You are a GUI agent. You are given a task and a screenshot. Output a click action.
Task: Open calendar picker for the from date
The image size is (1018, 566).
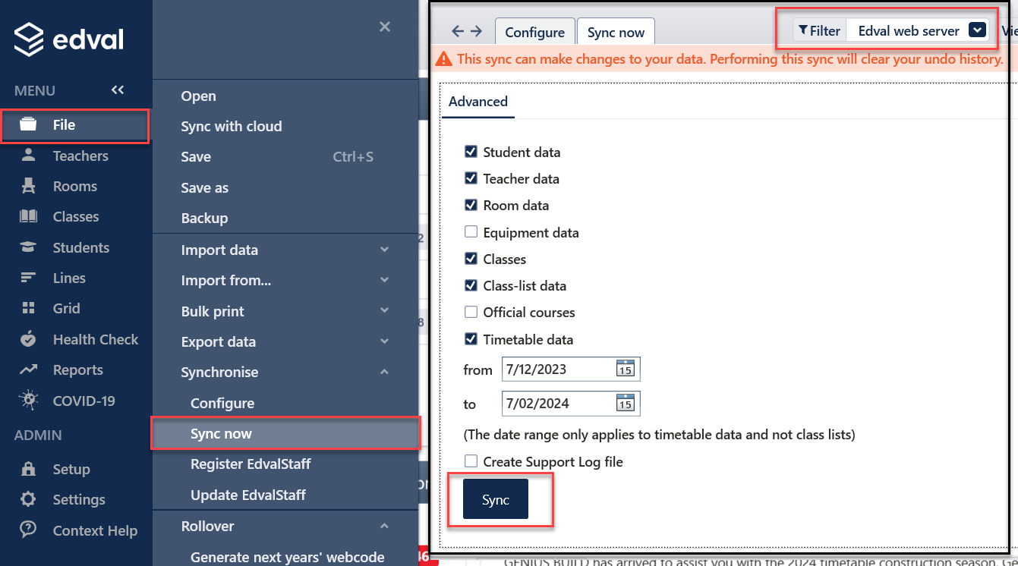(x=625, y=369)
